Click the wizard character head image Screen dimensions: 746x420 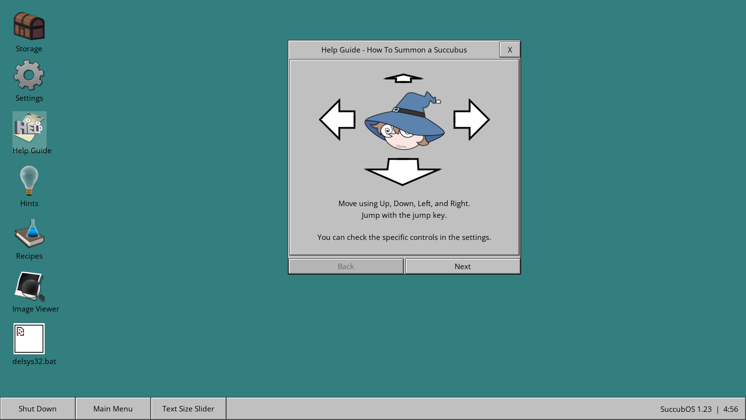tap(404, 121)
